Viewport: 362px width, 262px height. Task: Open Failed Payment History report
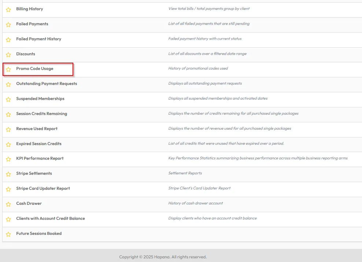38,39
